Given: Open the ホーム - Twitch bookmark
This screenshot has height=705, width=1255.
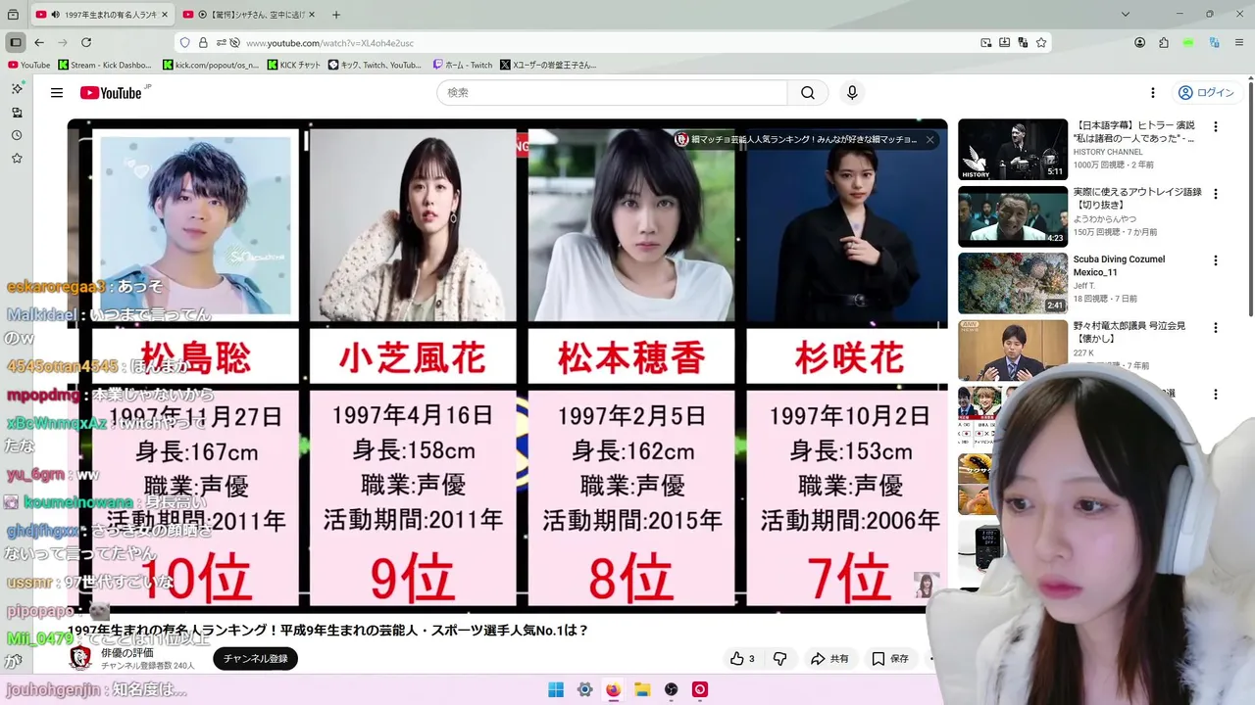Looking at the screenshot, I should coord(463,65).
